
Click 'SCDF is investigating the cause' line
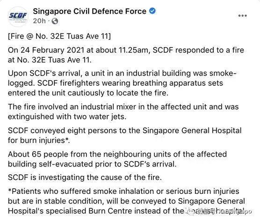(x=85, y=178)
